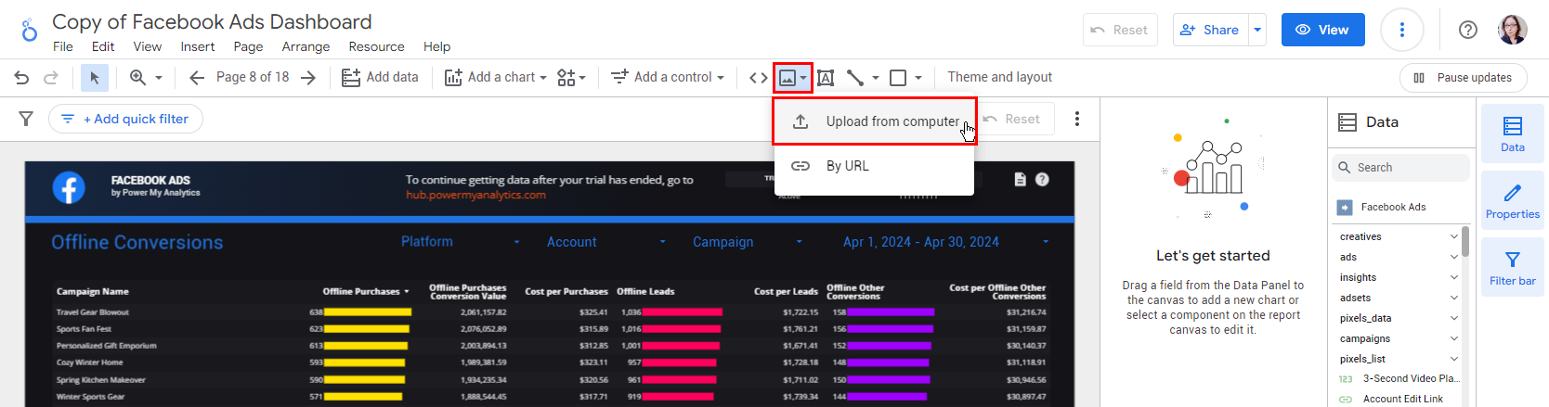Open the embed URL code icon

click(x=758, y=78)
